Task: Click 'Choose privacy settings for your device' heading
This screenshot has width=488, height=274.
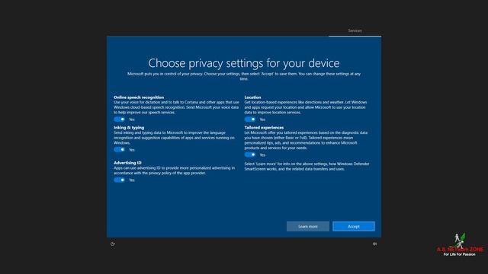Action: coord(244,63)
